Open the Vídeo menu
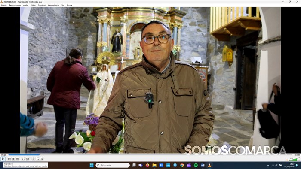 (33, 5)
